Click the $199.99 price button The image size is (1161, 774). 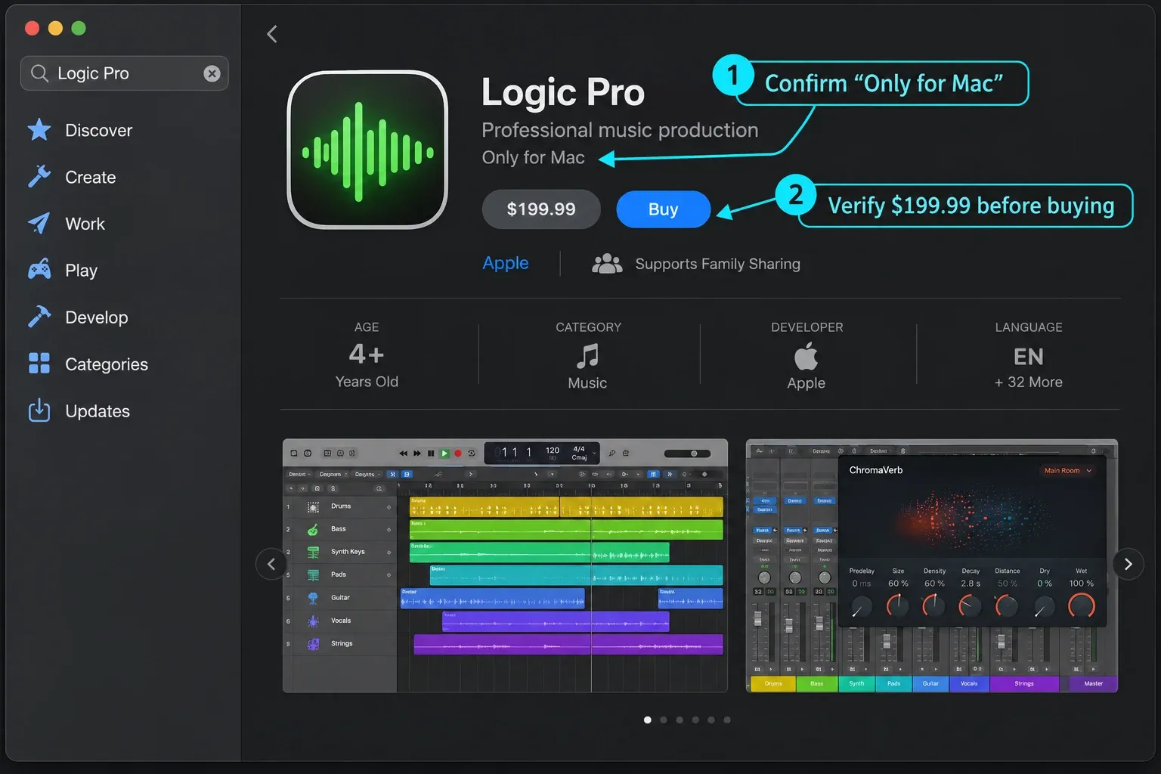(x=541, y=209)
